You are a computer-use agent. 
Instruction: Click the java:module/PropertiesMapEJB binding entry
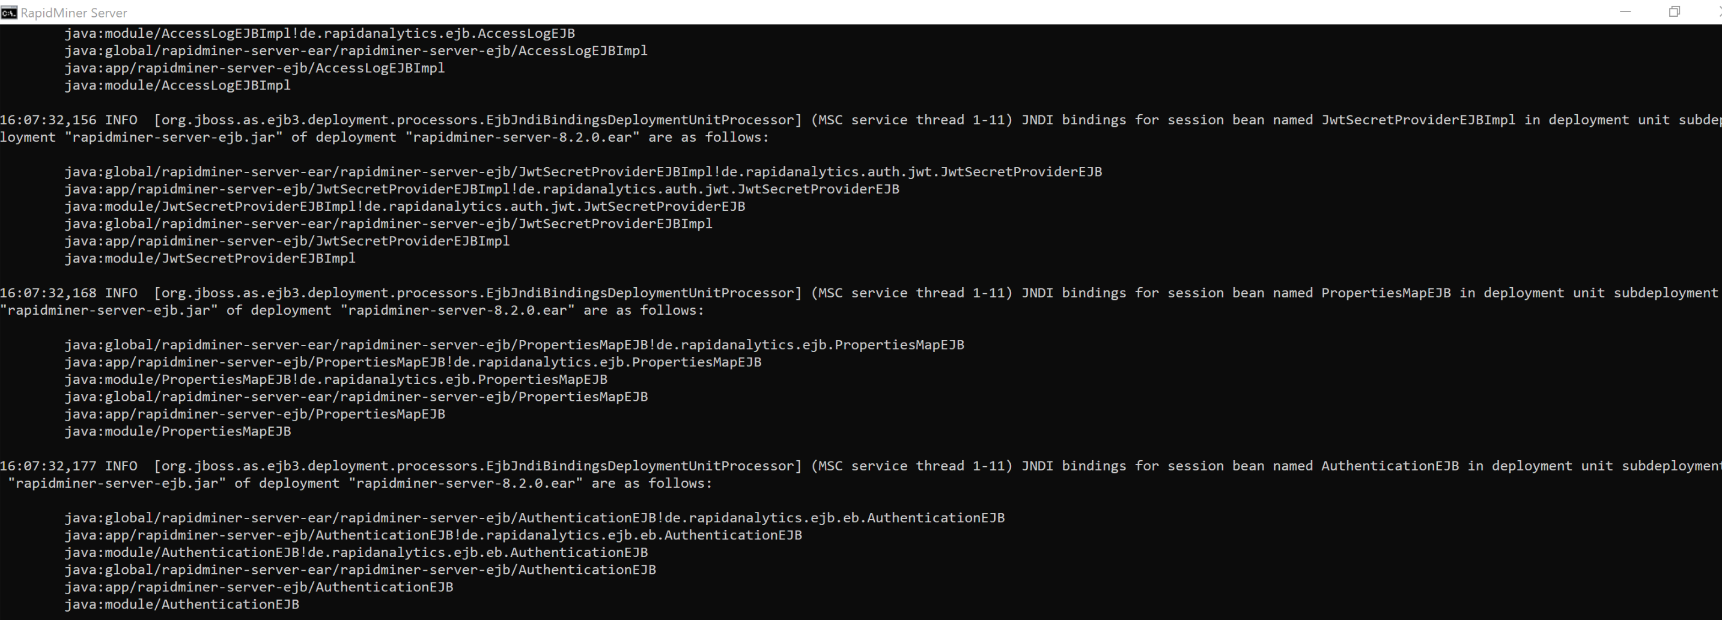[178, 431]
